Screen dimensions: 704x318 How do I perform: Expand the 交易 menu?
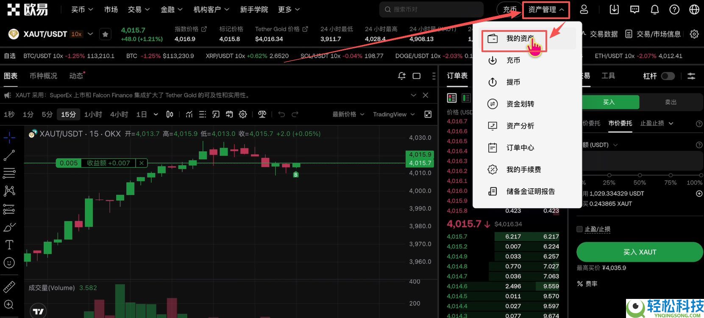pos(139,9)
